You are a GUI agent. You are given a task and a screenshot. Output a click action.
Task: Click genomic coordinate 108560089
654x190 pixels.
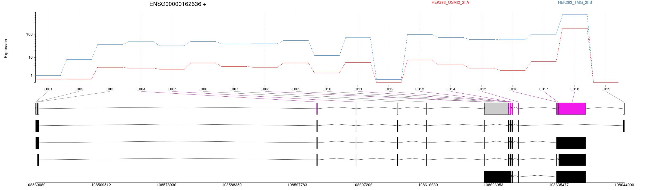click(x=36, y=185)
